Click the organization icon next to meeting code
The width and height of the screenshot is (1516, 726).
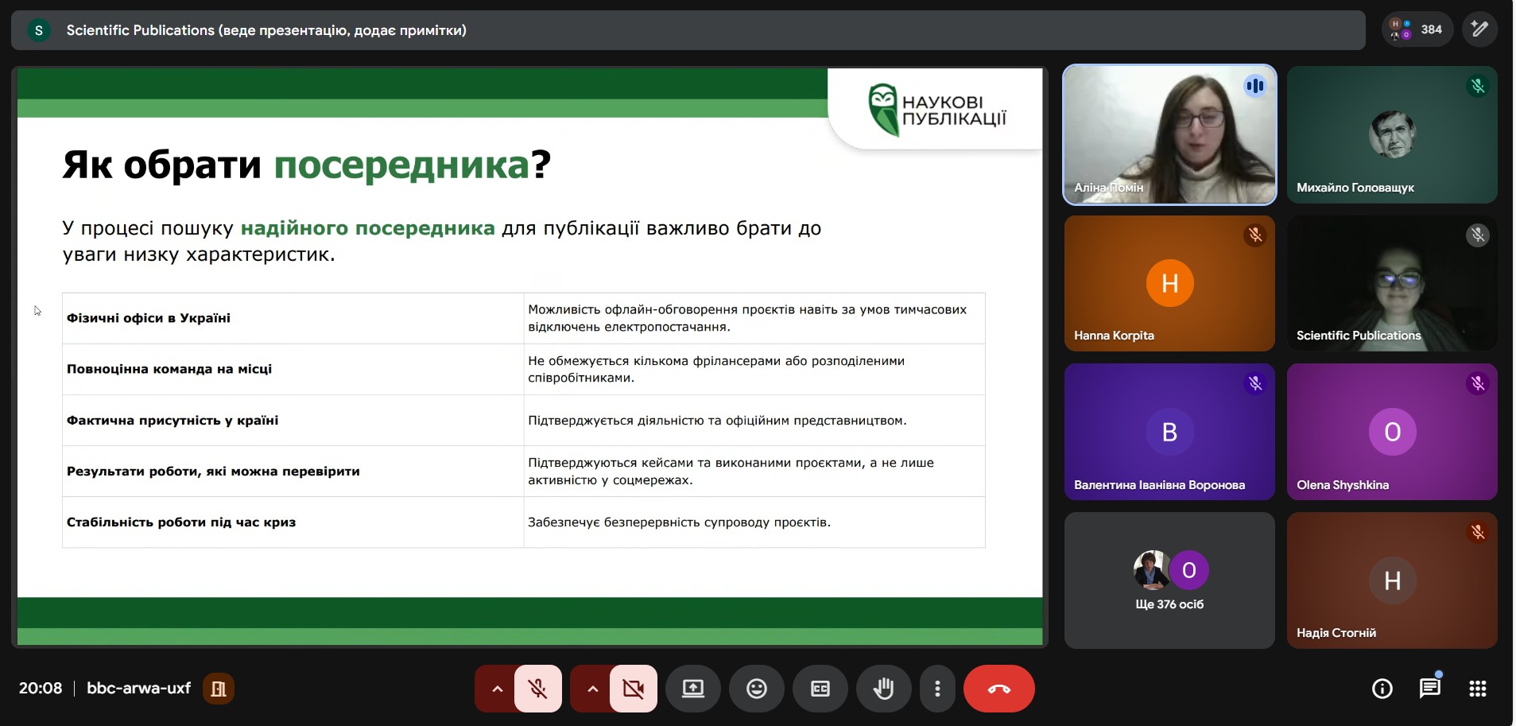pyautogui.click(x=219, y=689)
